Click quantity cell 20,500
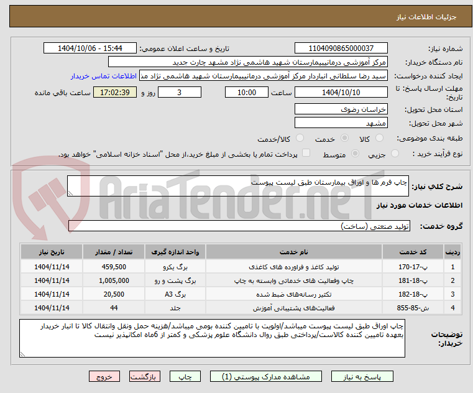This screenshot has width=473, height=393. pyautogui.click(x=114, y=294)
